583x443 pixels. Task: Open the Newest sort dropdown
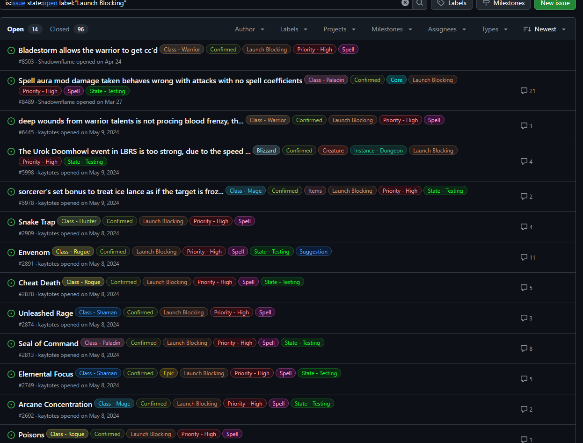click(544, 29)
